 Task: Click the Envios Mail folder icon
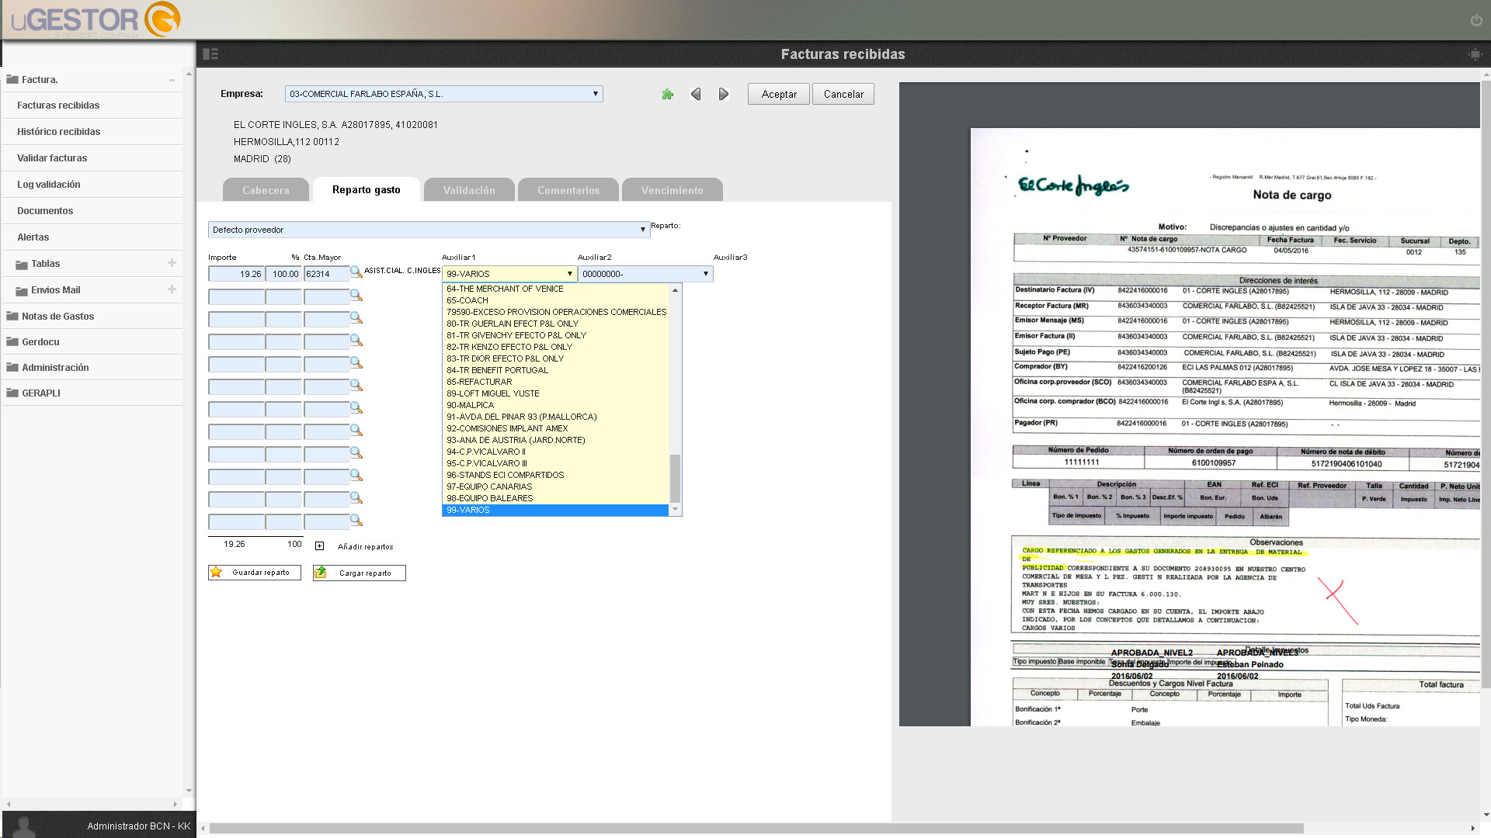(x=22, y=291)
